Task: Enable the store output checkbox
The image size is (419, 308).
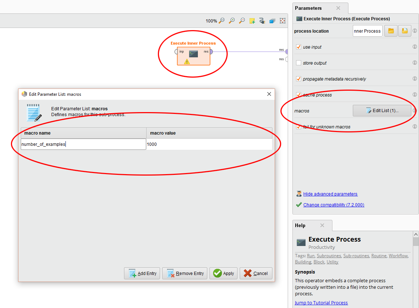Action: [299, 62]
